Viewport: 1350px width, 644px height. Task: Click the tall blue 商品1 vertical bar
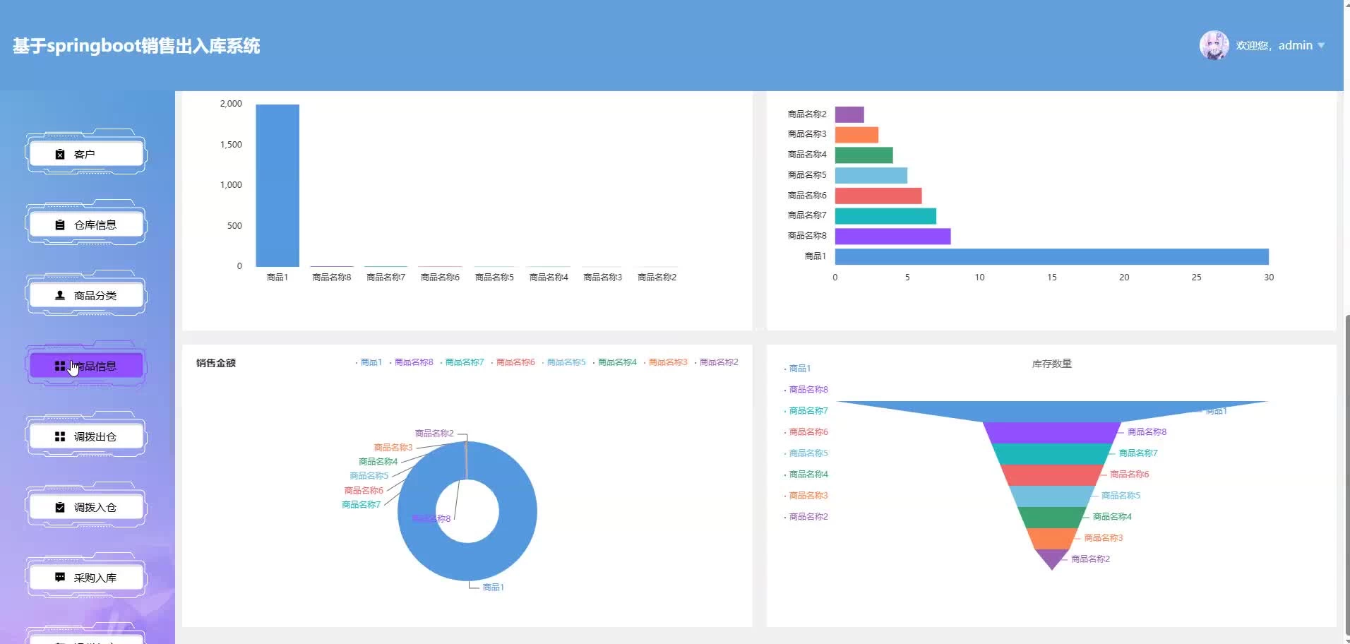(x=277, y=185)
